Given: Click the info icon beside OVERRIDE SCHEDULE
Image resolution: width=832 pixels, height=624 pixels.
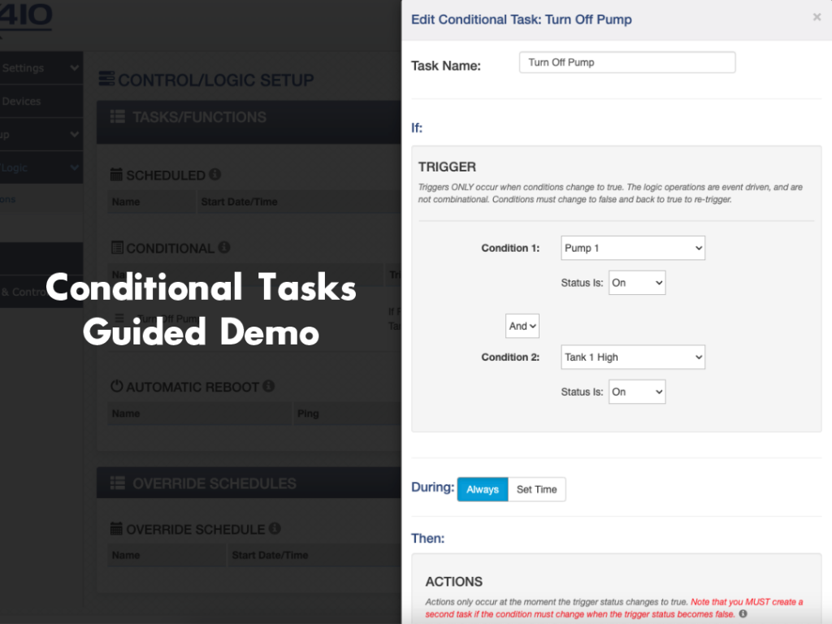Looking at the screenshot, I should (275, 528).
